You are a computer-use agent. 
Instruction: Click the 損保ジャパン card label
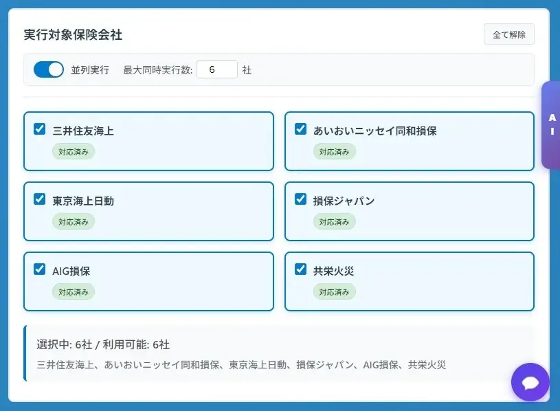click(x=344, y=201)
